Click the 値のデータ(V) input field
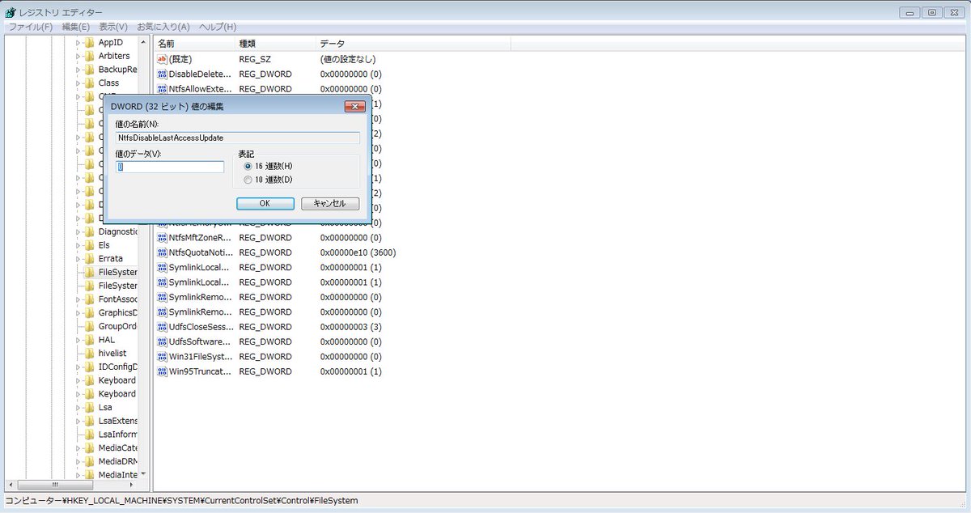The image size is (971, 513). pyautogui.click(x=170, y=167)
